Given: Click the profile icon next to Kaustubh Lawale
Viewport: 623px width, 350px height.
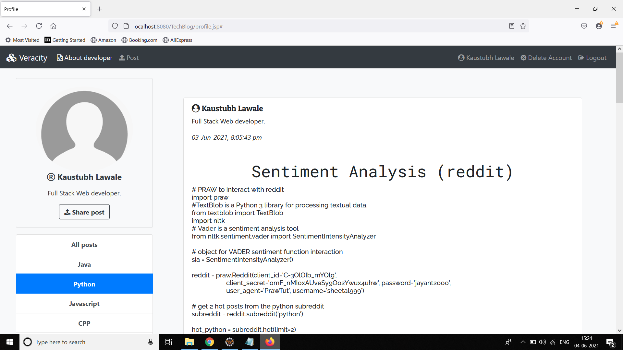Looking at the screenshot, I should point(461,58).
